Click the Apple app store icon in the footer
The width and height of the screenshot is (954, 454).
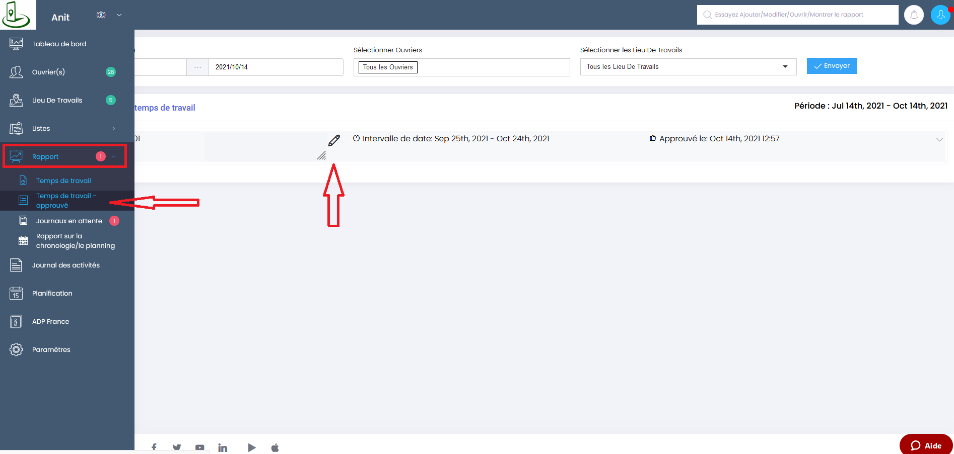coord(275,447)
